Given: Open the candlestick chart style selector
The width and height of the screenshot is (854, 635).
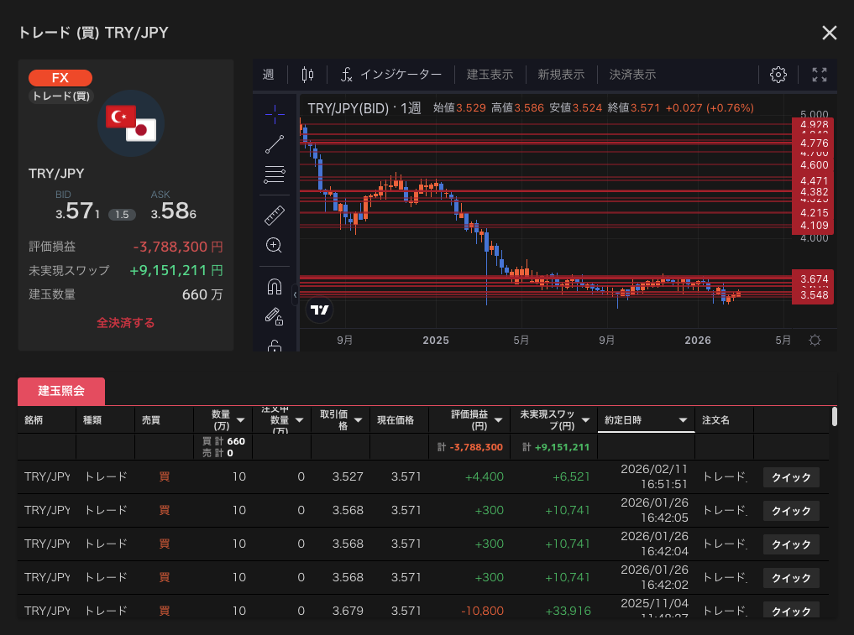Looking at the screenshot, I should pos(307,75).
